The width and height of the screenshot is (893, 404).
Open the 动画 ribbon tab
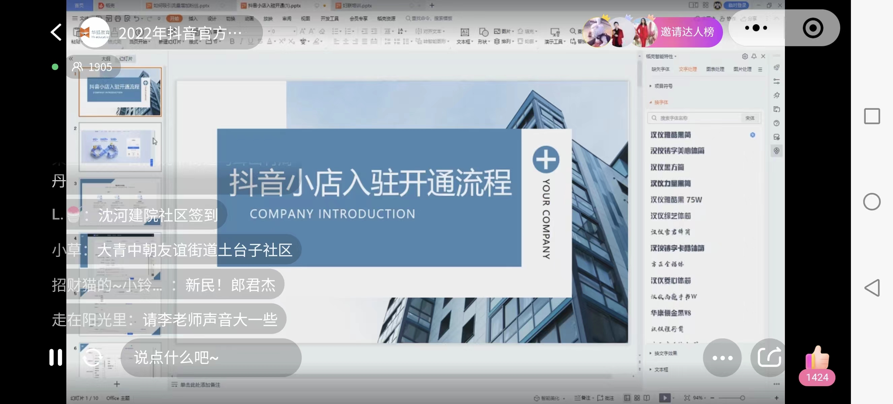coord(249,19)
